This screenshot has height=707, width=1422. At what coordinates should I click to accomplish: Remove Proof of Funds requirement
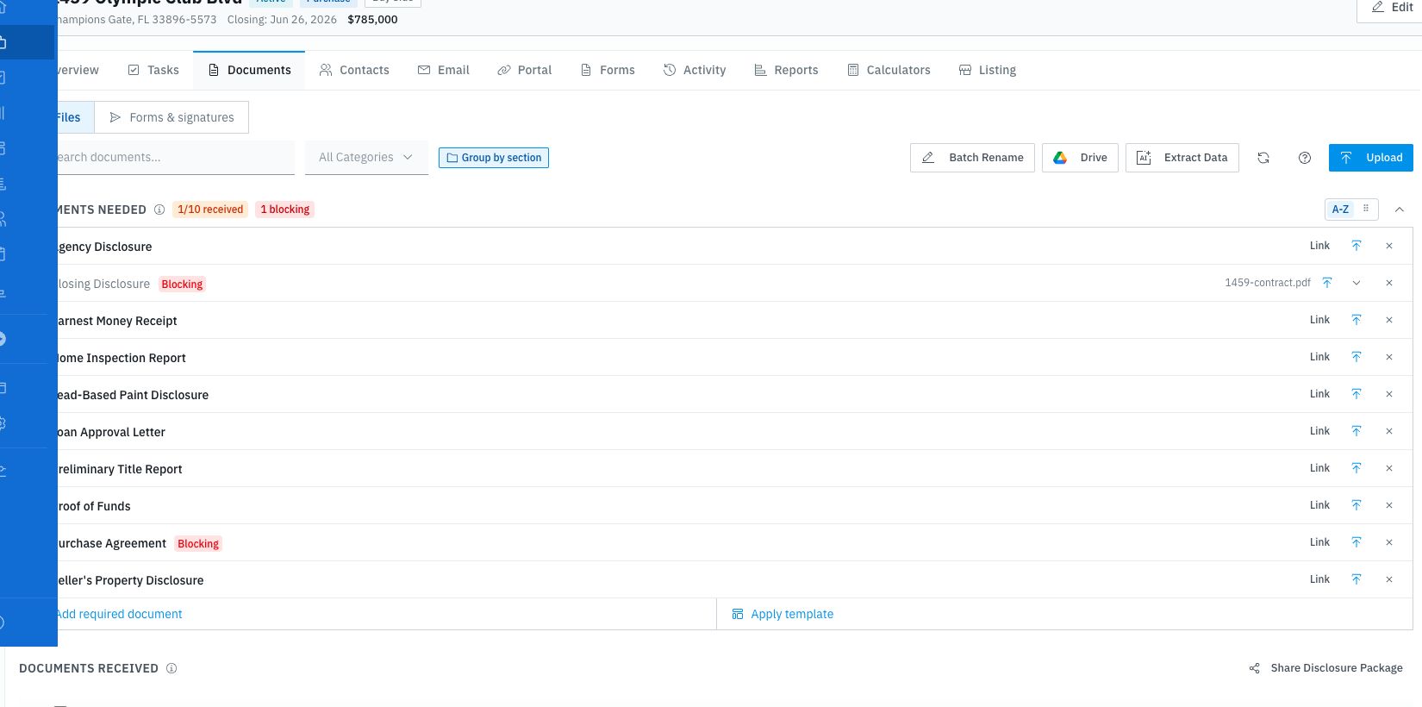(x=1389, y=505)
